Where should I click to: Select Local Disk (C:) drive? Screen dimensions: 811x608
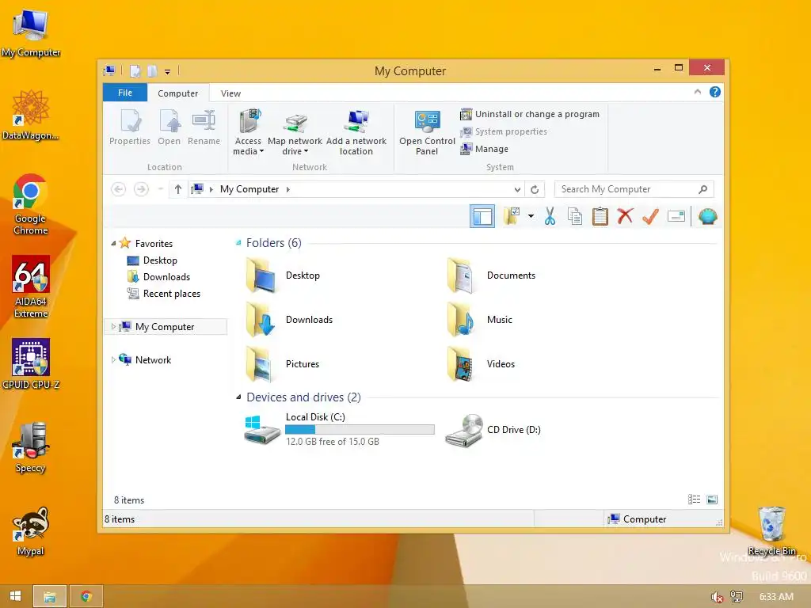(339, 429)
